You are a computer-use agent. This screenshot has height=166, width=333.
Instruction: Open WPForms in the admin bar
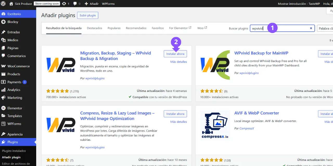coord(108,4)
